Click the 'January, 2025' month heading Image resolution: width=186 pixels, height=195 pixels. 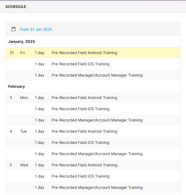[21, 42]
